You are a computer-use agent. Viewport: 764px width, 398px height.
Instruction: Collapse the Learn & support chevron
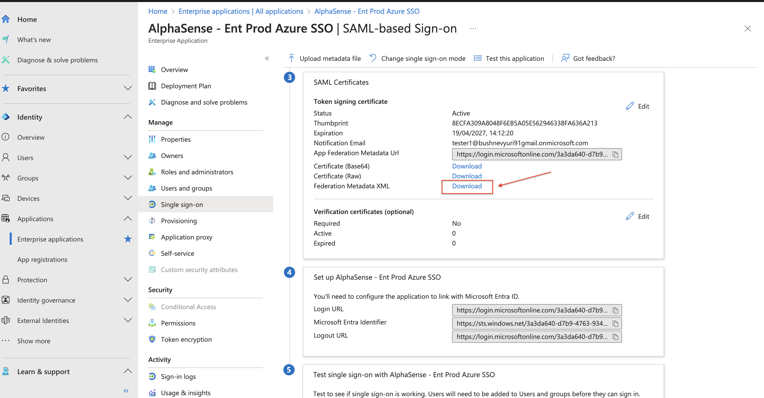(x=128, y=371)
